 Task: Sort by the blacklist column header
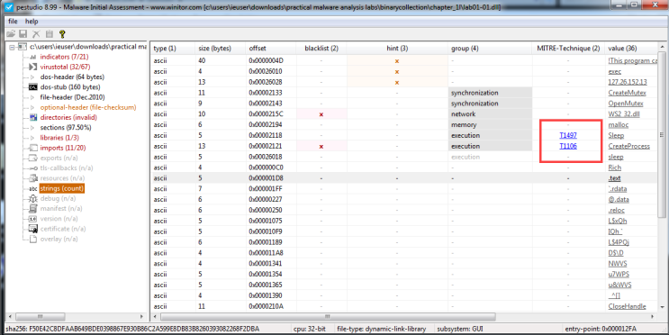(x=321, y=49)
